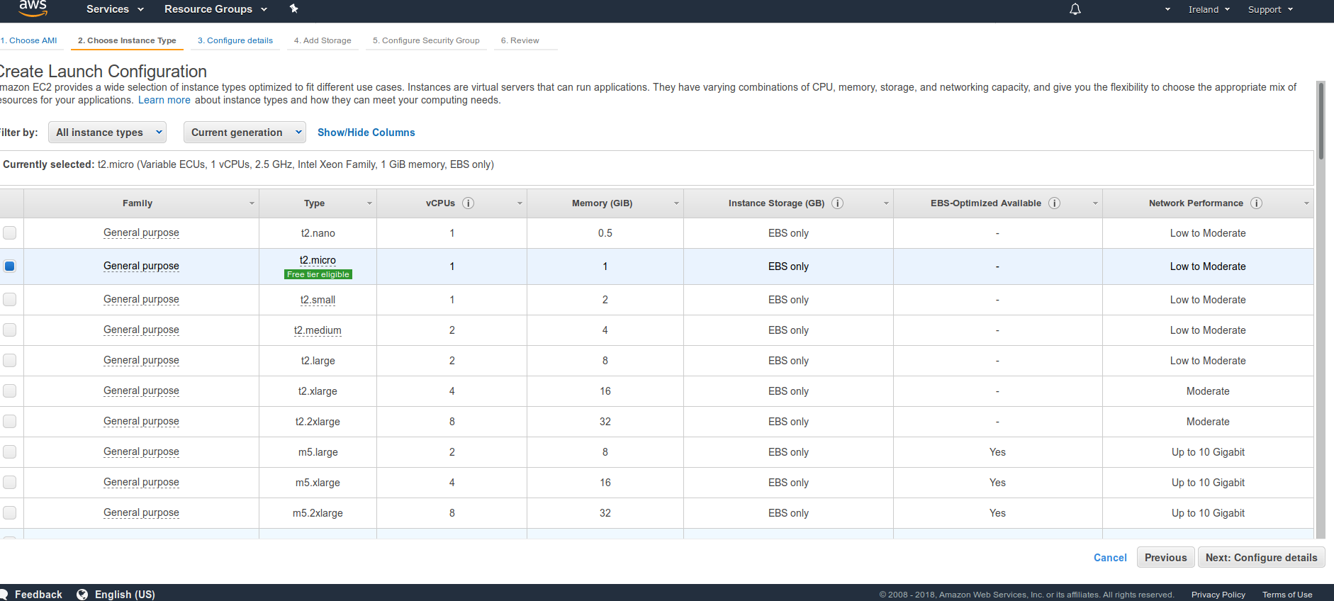Screen dimensions: 1334x601
Task: Click the vCPUs column info icon
Action: pos(468,203)
